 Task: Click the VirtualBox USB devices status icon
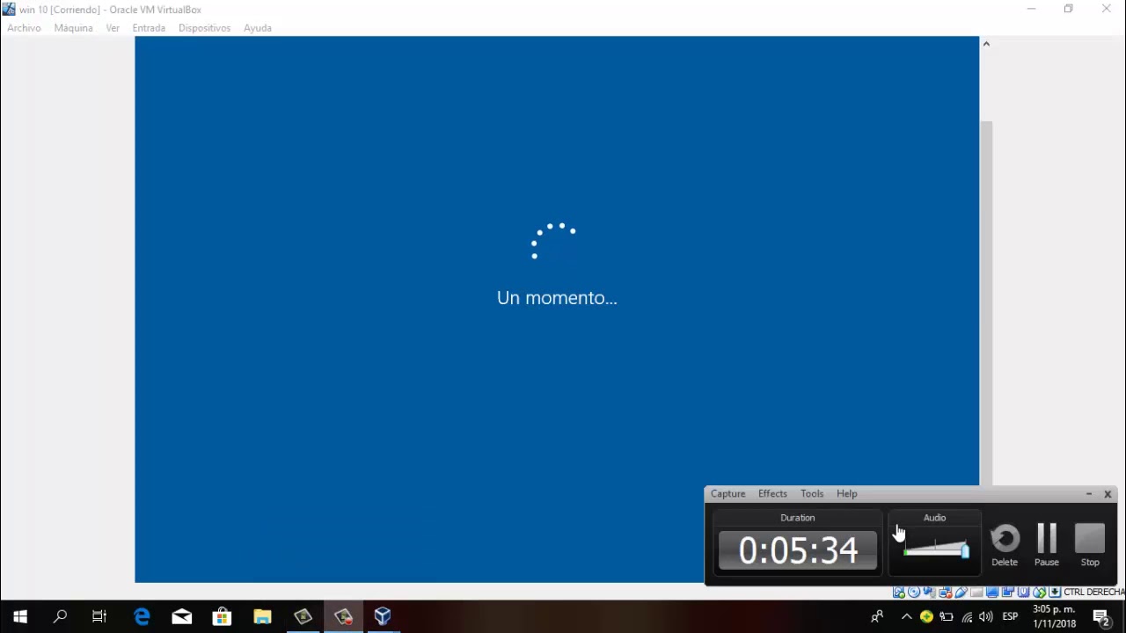[961, 593]
